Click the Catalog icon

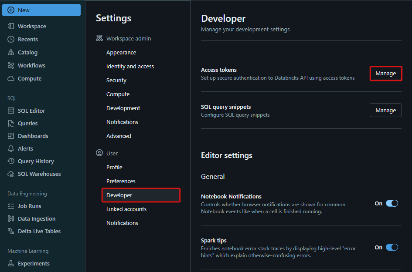pyautogui.click(x=11, y=52)
